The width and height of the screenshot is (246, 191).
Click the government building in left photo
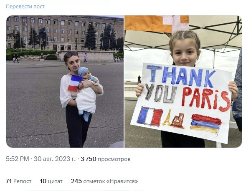(65, 33)
